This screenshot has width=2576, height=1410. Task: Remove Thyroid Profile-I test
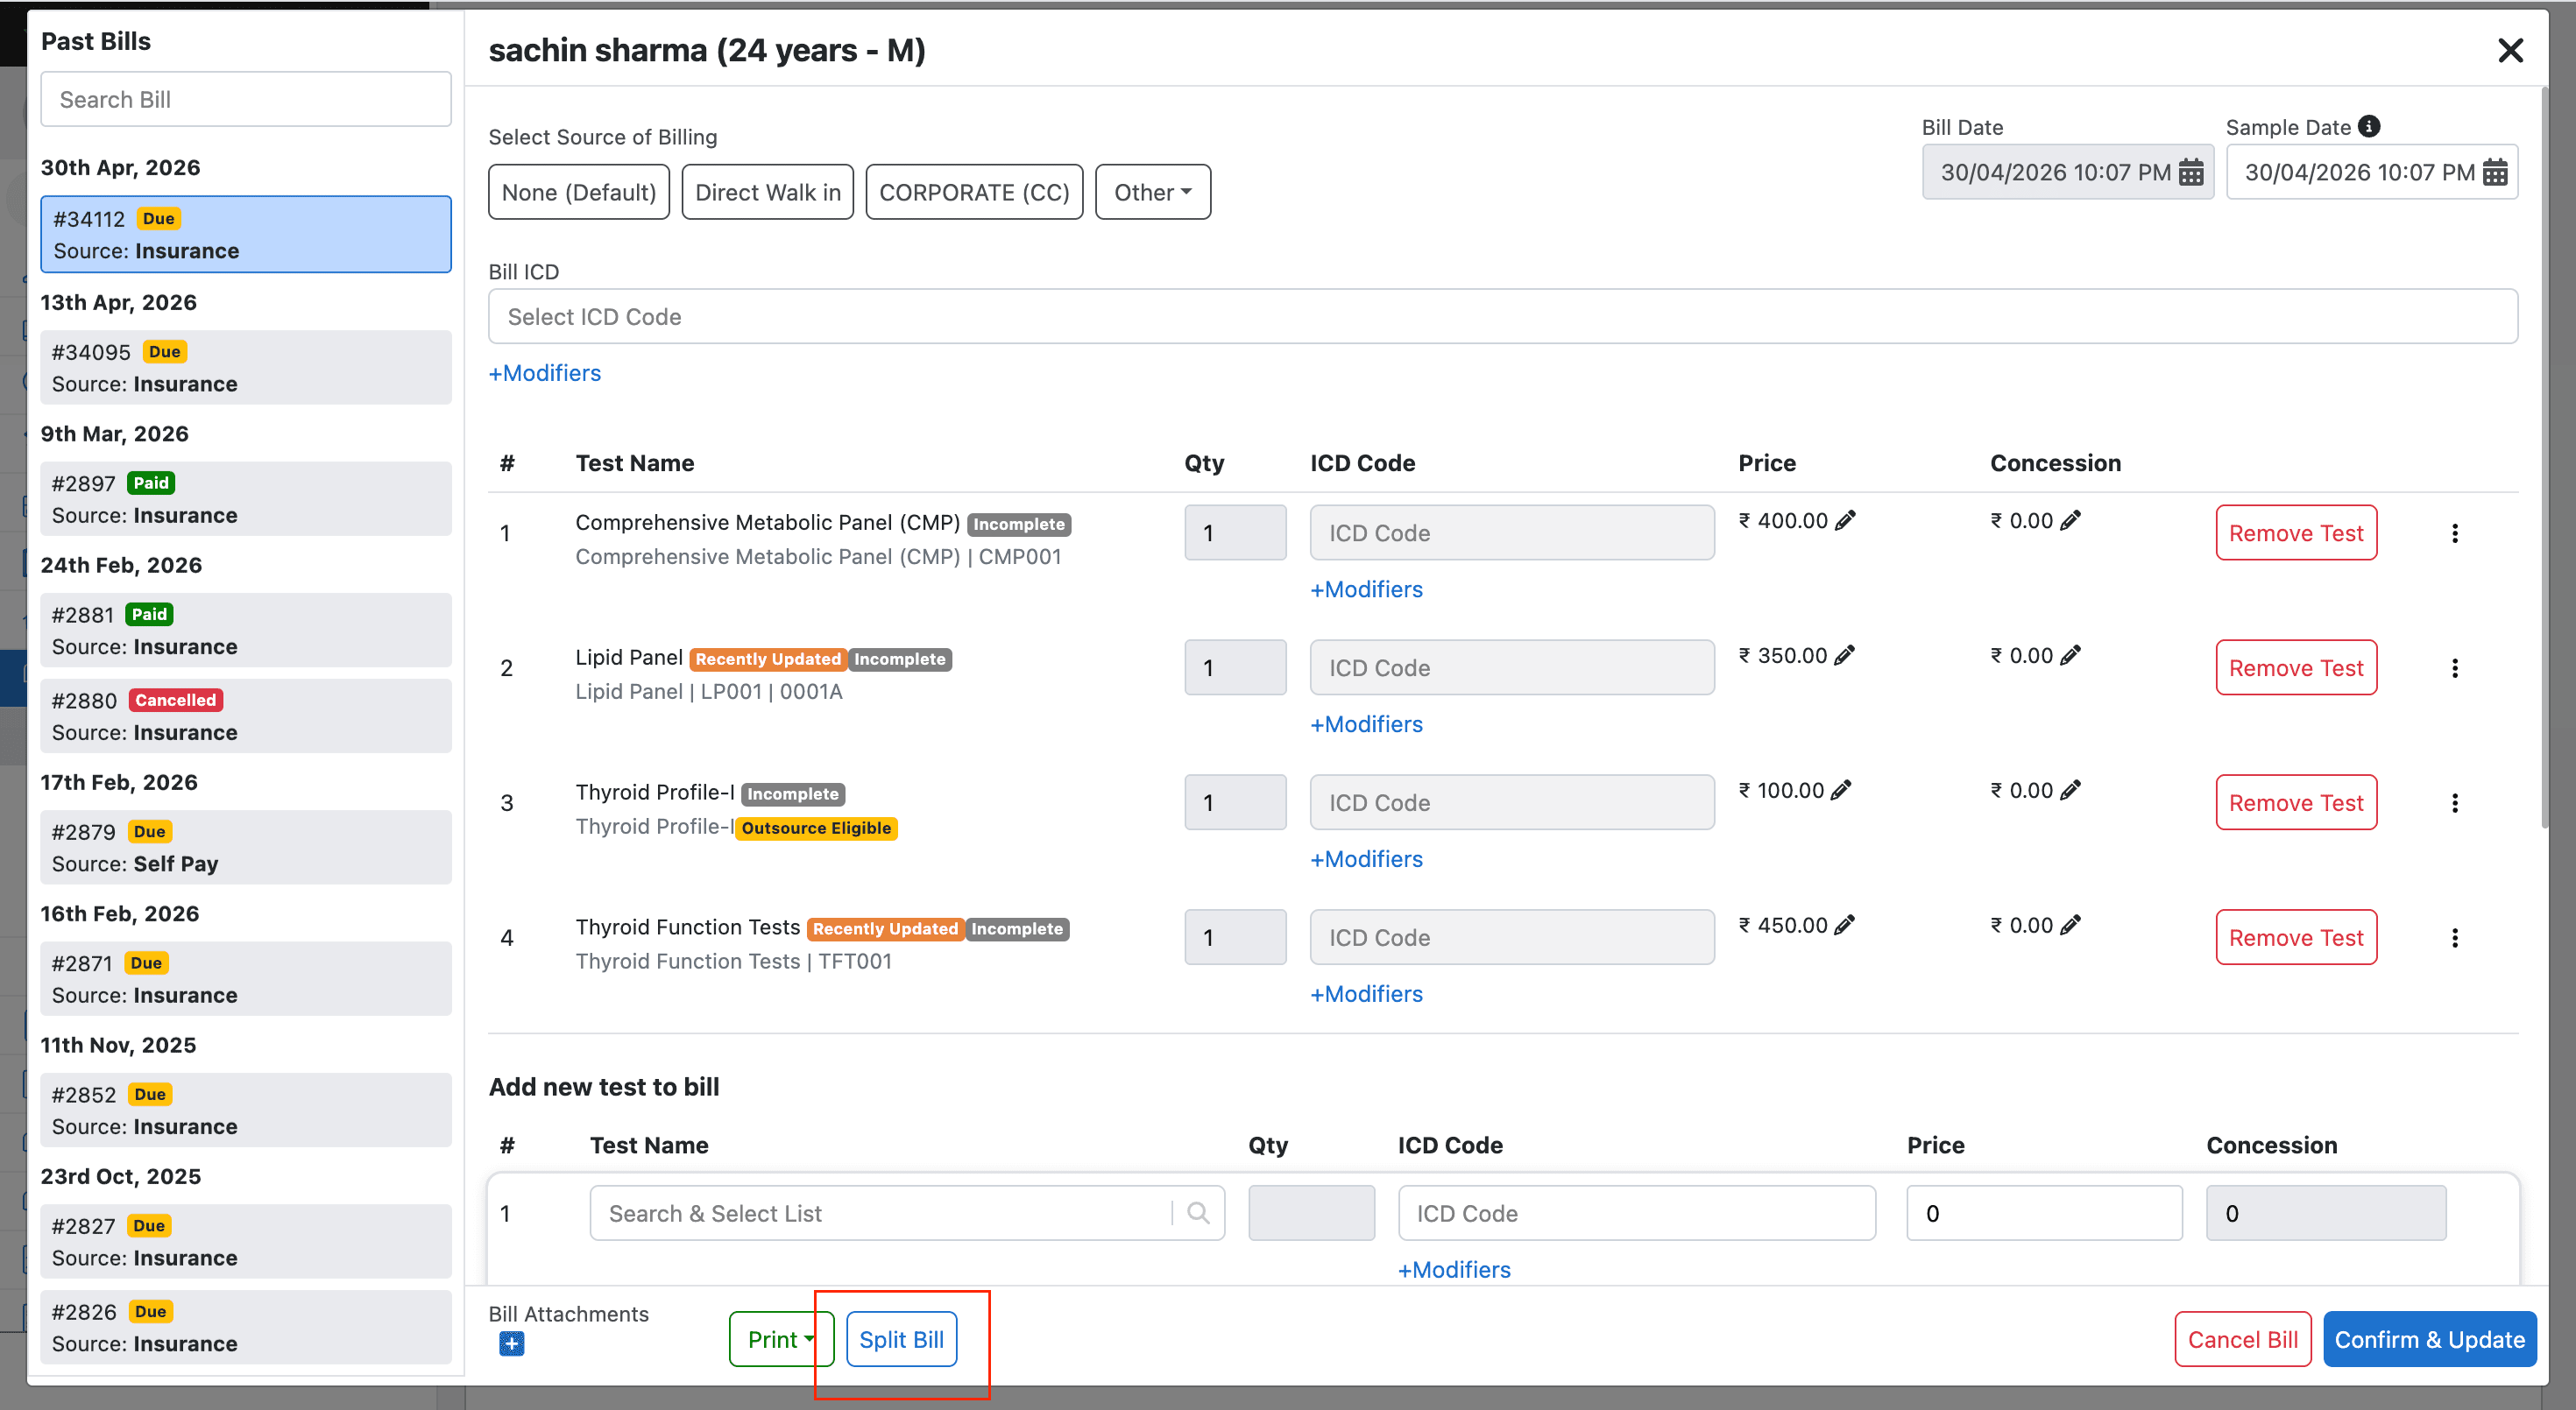[x=2296, y=802]
